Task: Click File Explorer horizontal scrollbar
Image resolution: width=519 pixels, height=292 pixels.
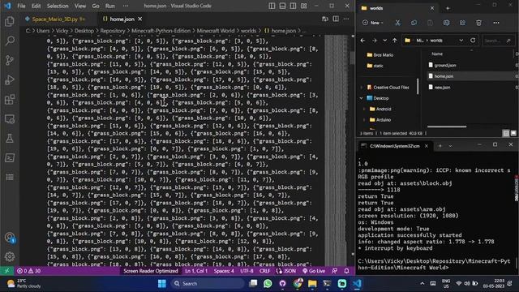Action: [x=447, y=127]
